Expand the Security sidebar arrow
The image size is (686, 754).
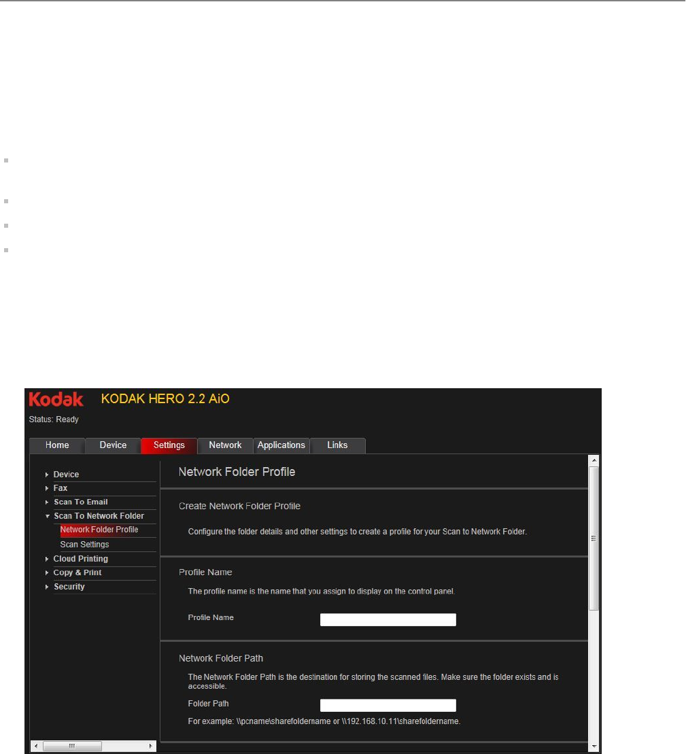click(x=47, y=587)
